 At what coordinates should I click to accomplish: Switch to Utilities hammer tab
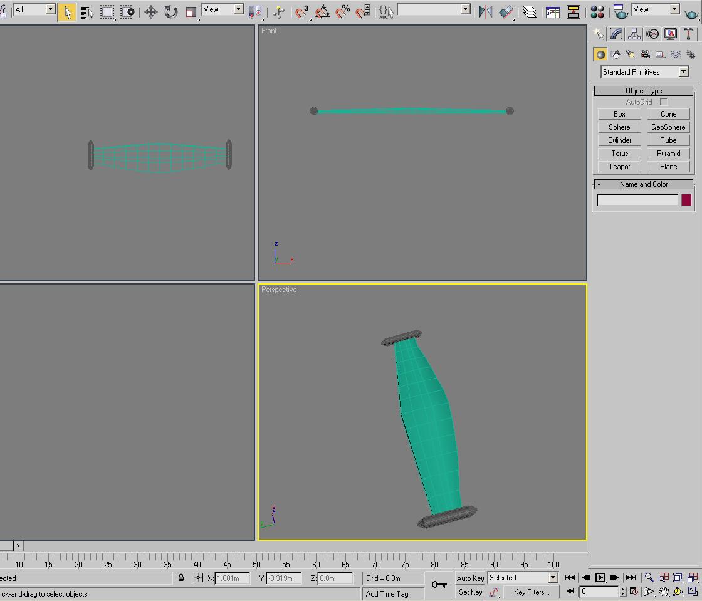tap(689, 34)
